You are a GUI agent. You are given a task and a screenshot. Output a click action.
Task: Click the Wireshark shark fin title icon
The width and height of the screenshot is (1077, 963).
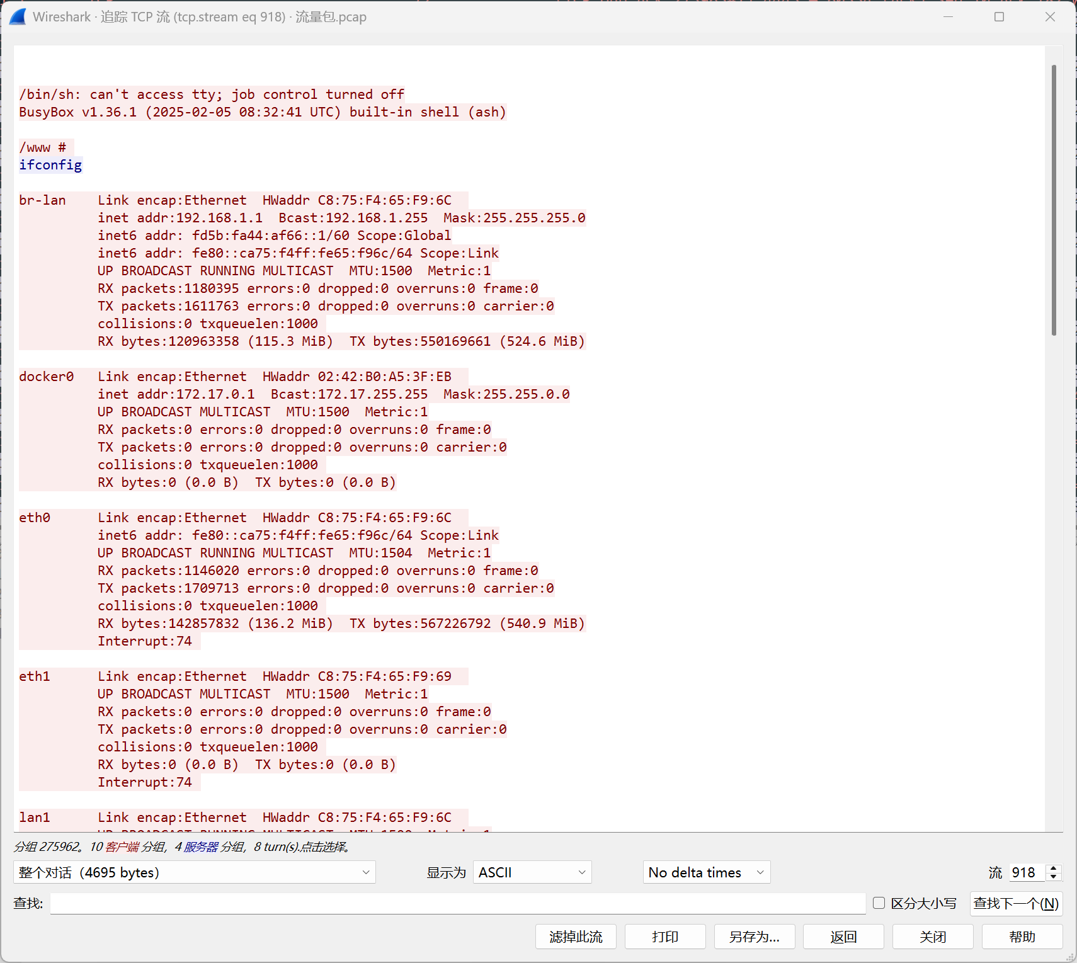(18, 17)
